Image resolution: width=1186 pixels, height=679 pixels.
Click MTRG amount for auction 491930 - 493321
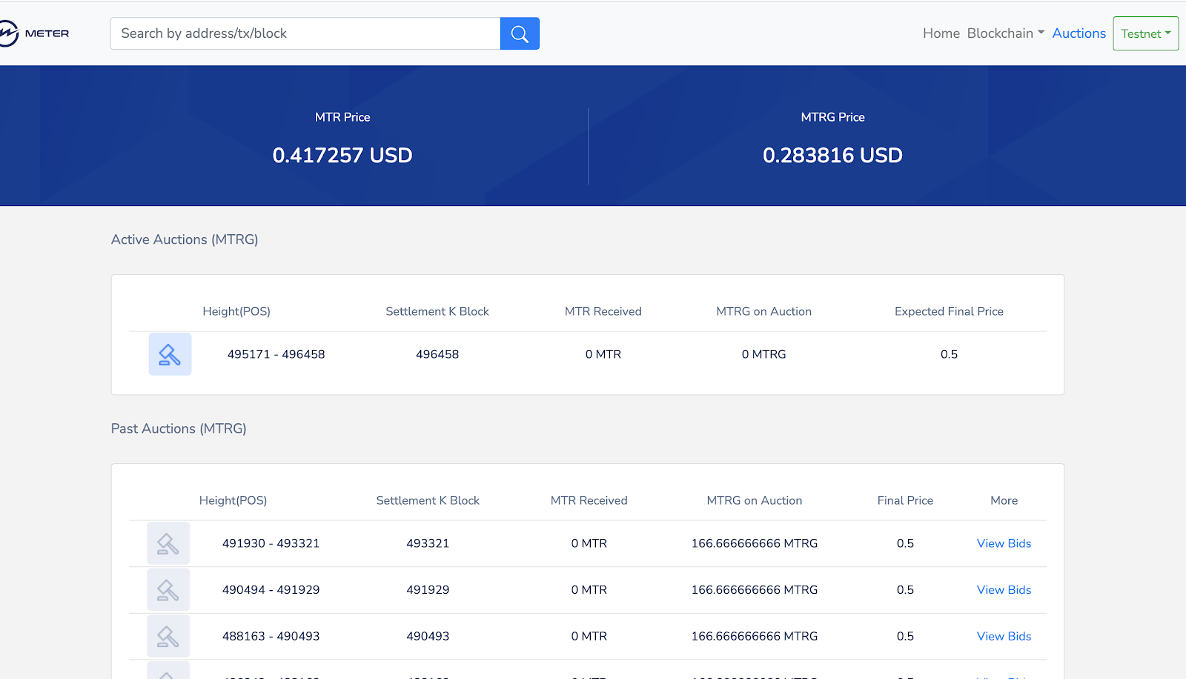click(x=755, y=543)
